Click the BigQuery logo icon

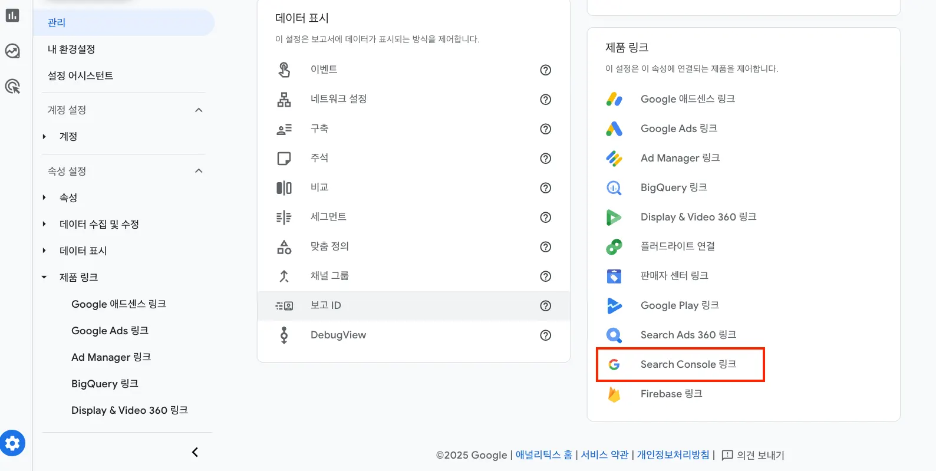(x=614, y=187)
